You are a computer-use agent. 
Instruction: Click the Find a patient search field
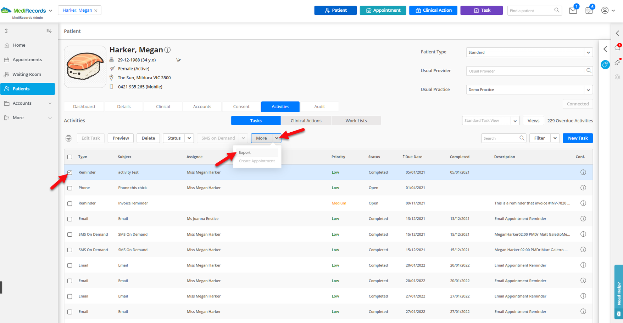point(531,11)
